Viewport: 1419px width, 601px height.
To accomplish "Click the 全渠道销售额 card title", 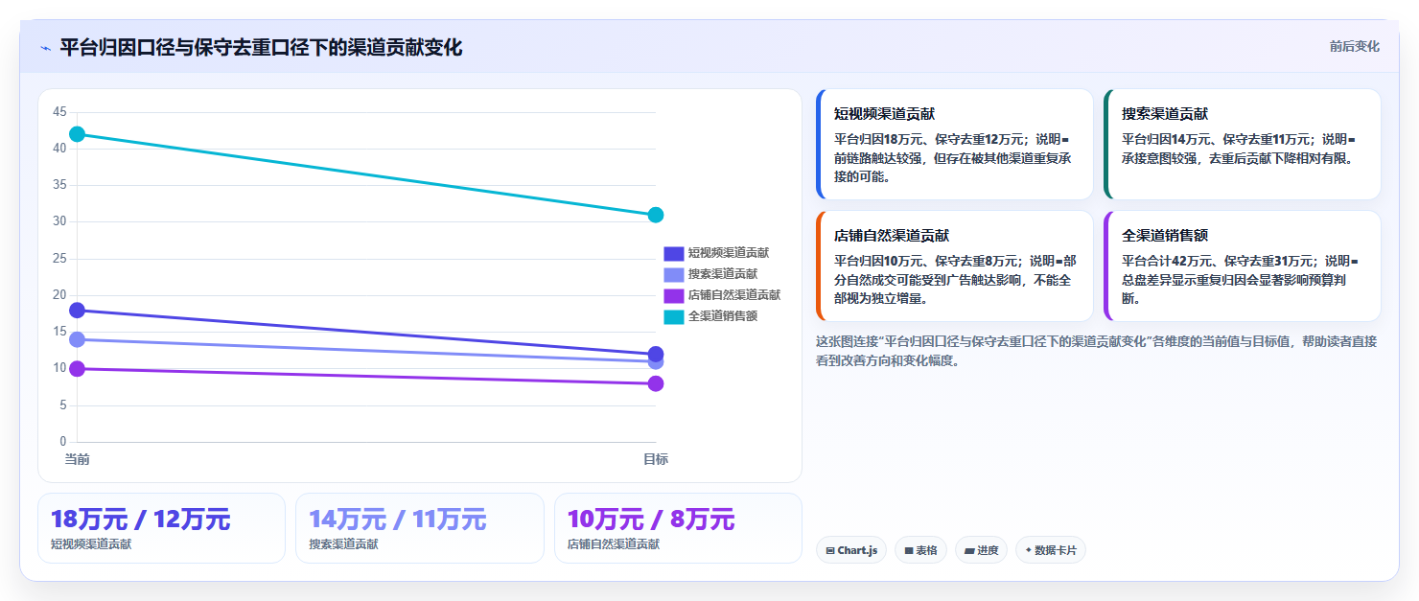I will [x=1165, y=235].
